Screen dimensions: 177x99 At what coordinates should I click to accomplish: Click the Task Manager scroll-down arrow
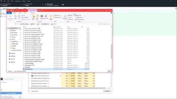click(111, 86)
